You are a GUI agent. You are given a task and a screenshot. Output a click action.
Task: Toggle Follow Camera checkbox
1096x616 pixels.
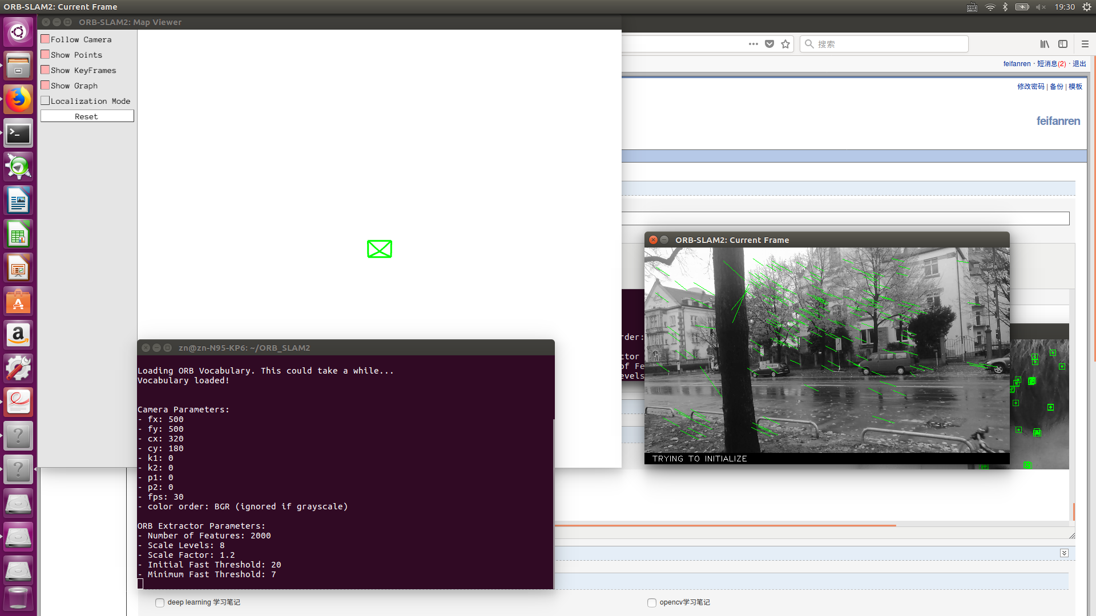click(45, 39)
